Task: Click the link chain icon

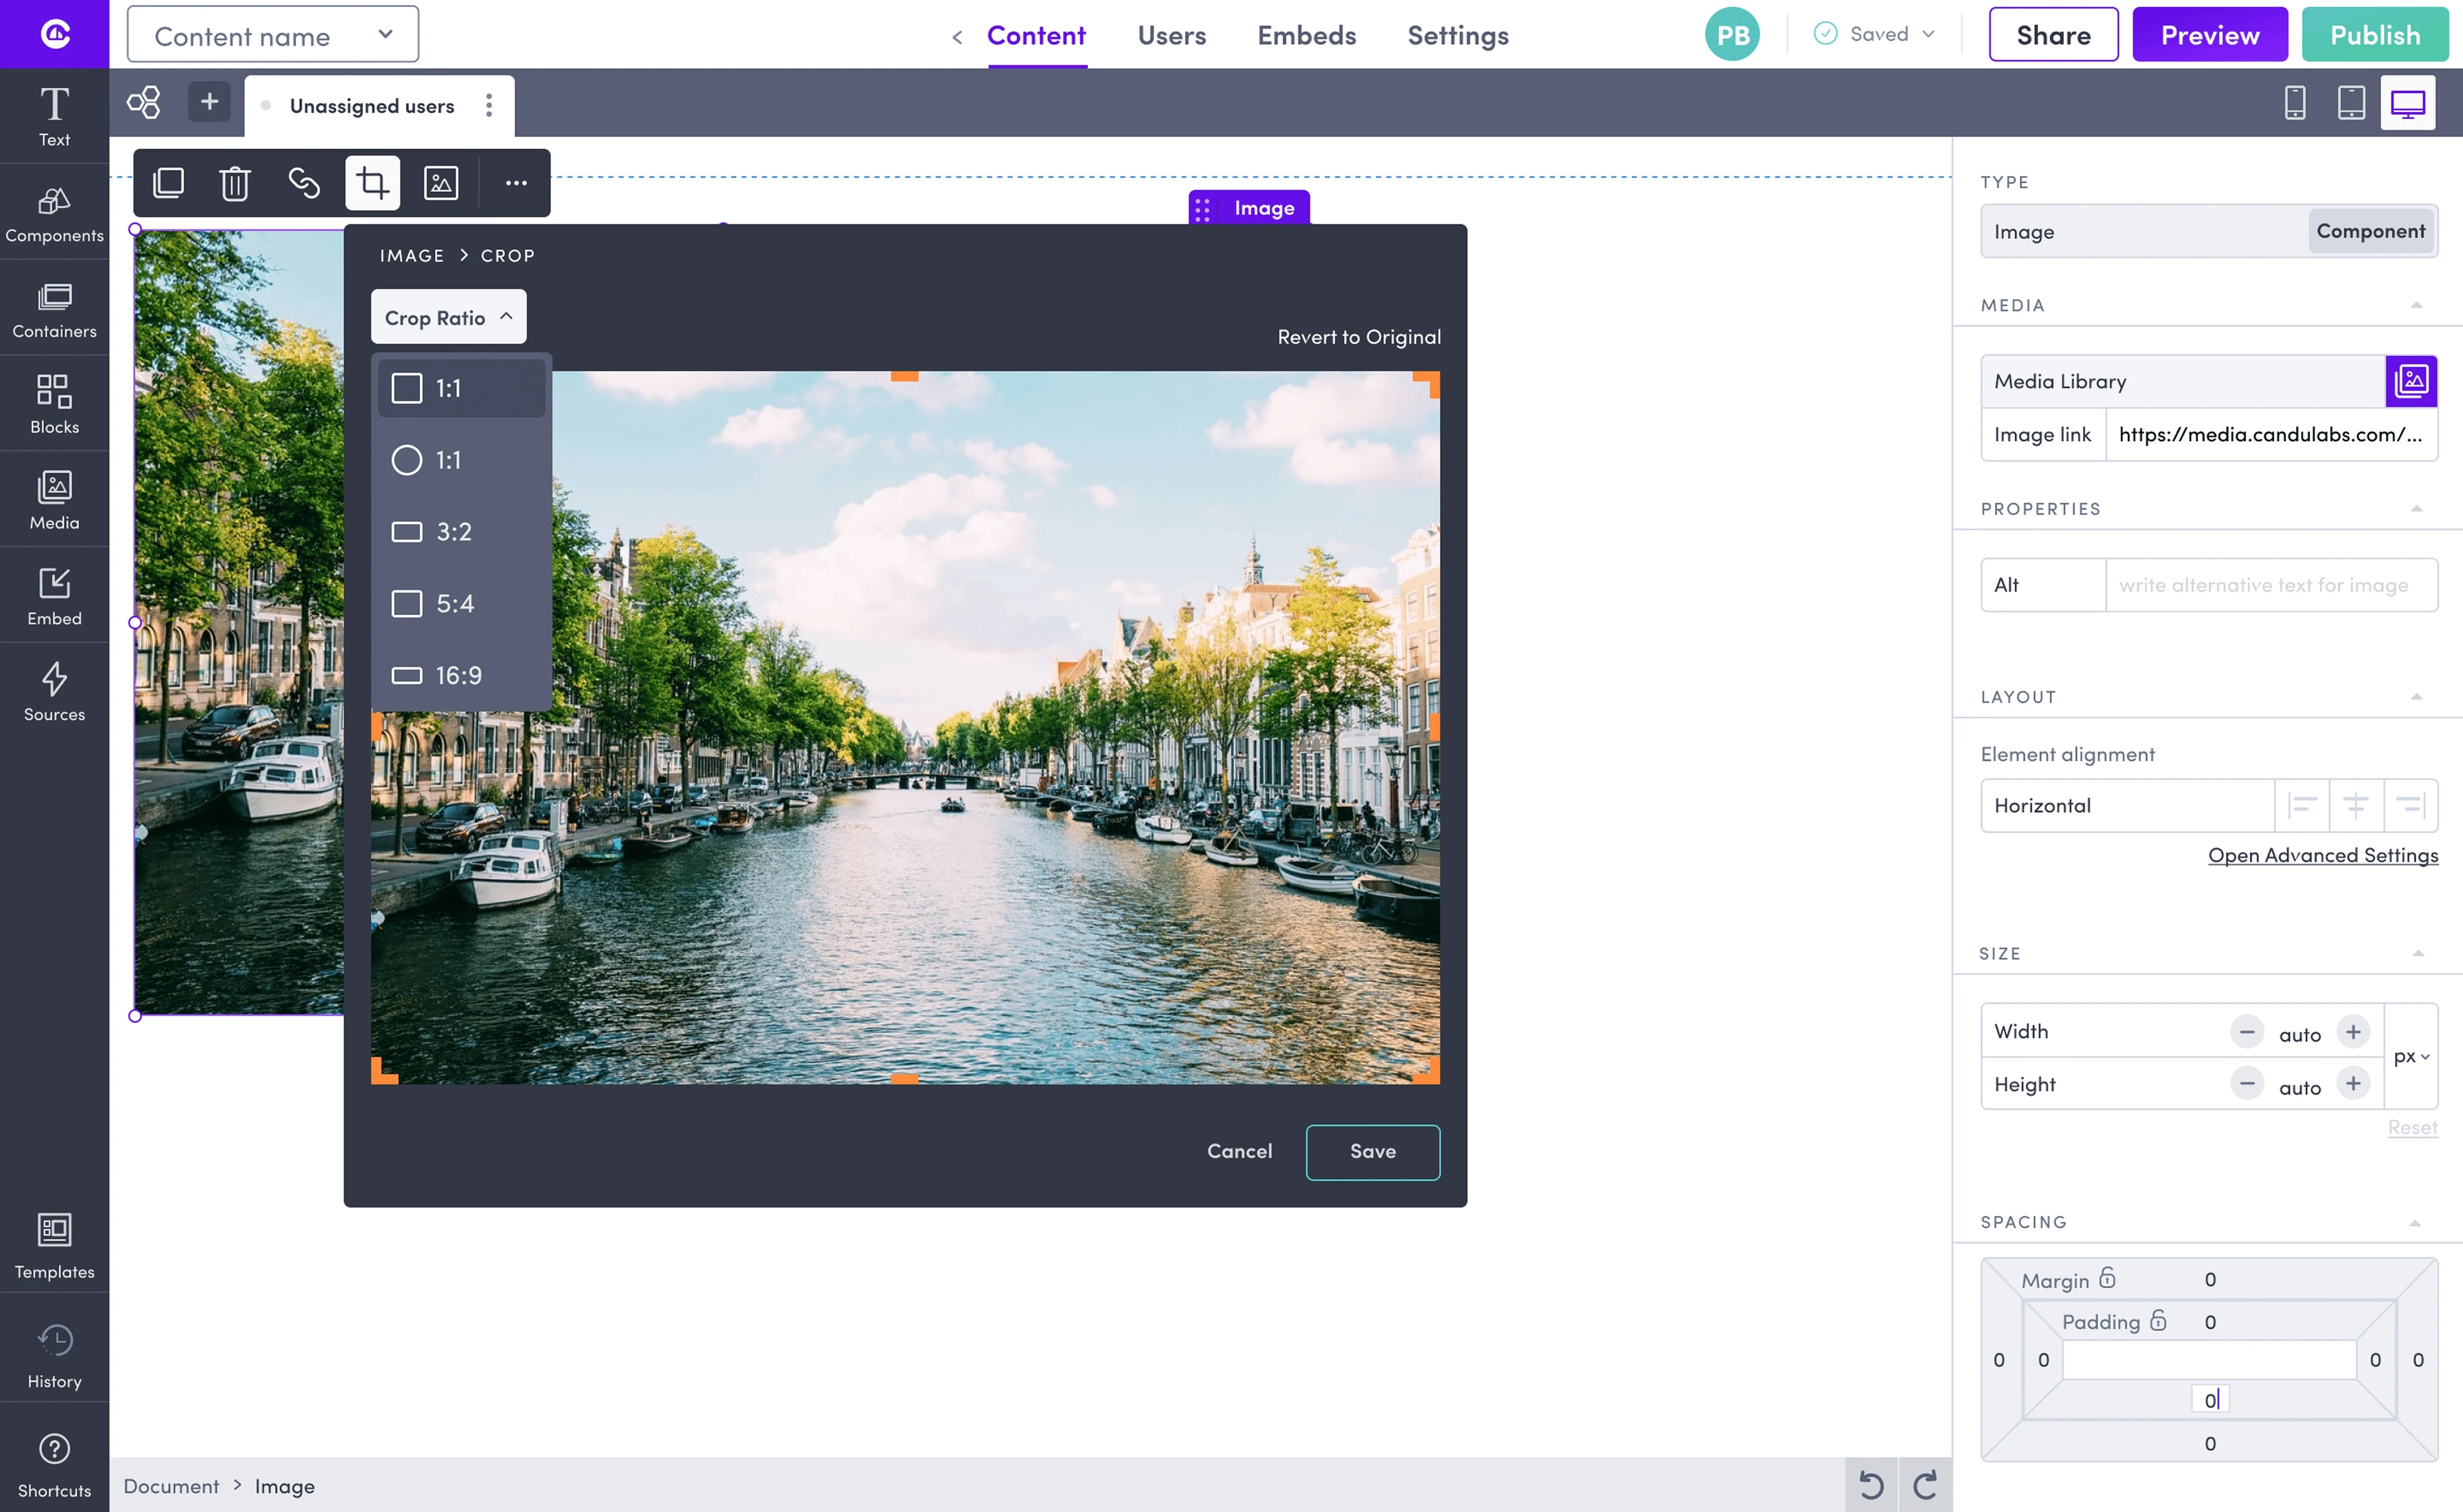Action: click(x=304, y=183)
